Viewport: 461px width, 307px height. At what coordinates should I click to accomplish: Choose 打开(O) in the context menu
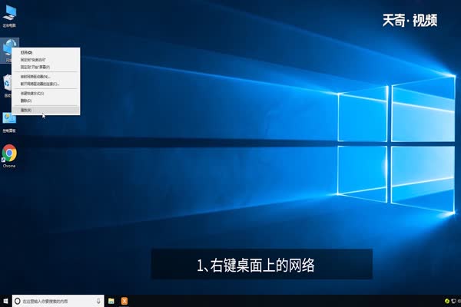45,53
